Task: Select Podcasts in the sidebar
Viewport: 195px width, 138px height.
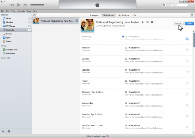Action: 16,30
